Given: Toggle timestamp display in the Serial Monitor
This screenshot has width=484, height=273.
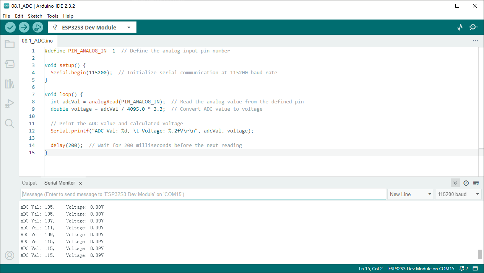Looking at the screenshot, I should pyautogui.click(x=466, y=183).
